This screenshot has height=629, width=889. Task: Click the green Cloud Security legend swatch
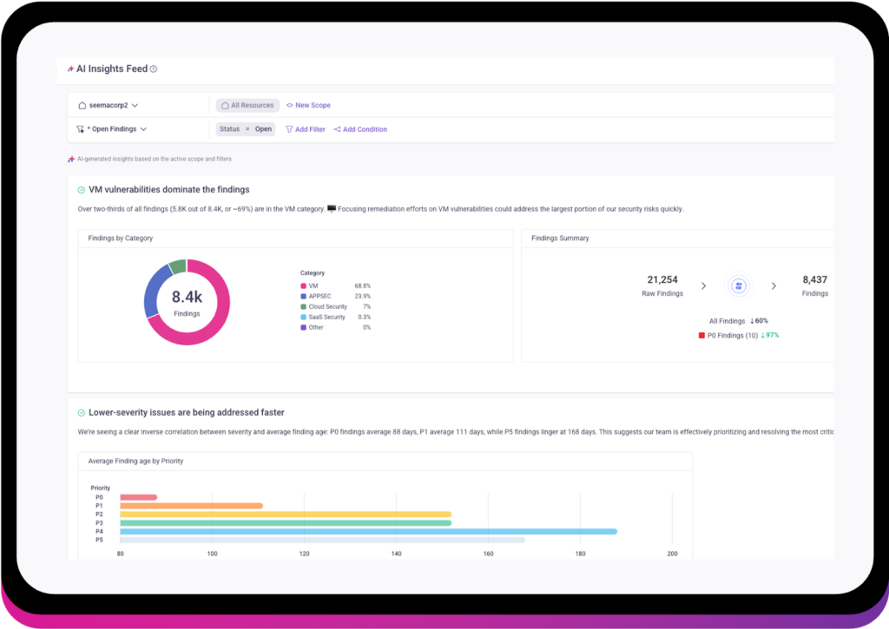[x=303, y=307]
